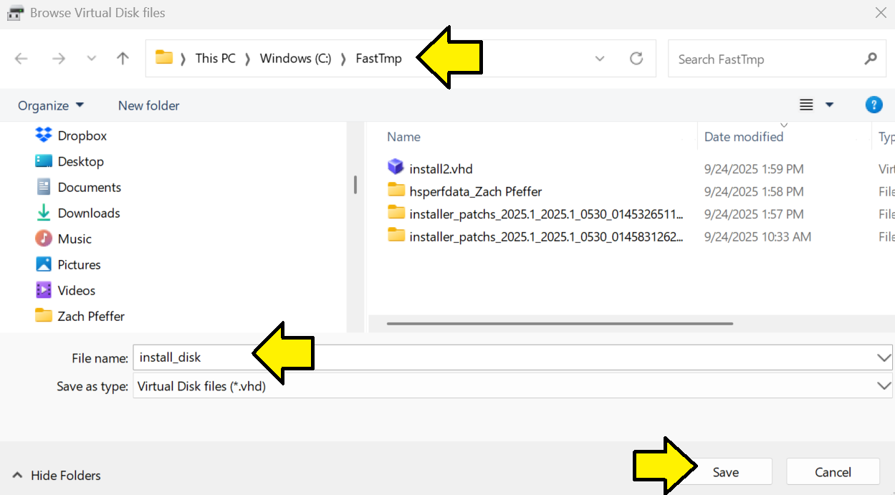
Task: Switch to details view mode
Action: pyautogui.click(x=805, y=105)
